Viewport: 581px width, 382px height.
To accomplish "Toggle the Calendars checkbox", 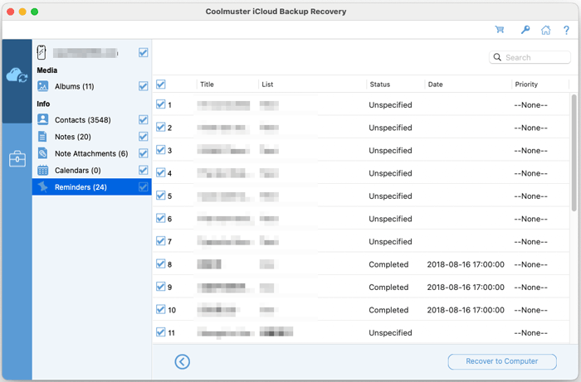I will [144, 170].
